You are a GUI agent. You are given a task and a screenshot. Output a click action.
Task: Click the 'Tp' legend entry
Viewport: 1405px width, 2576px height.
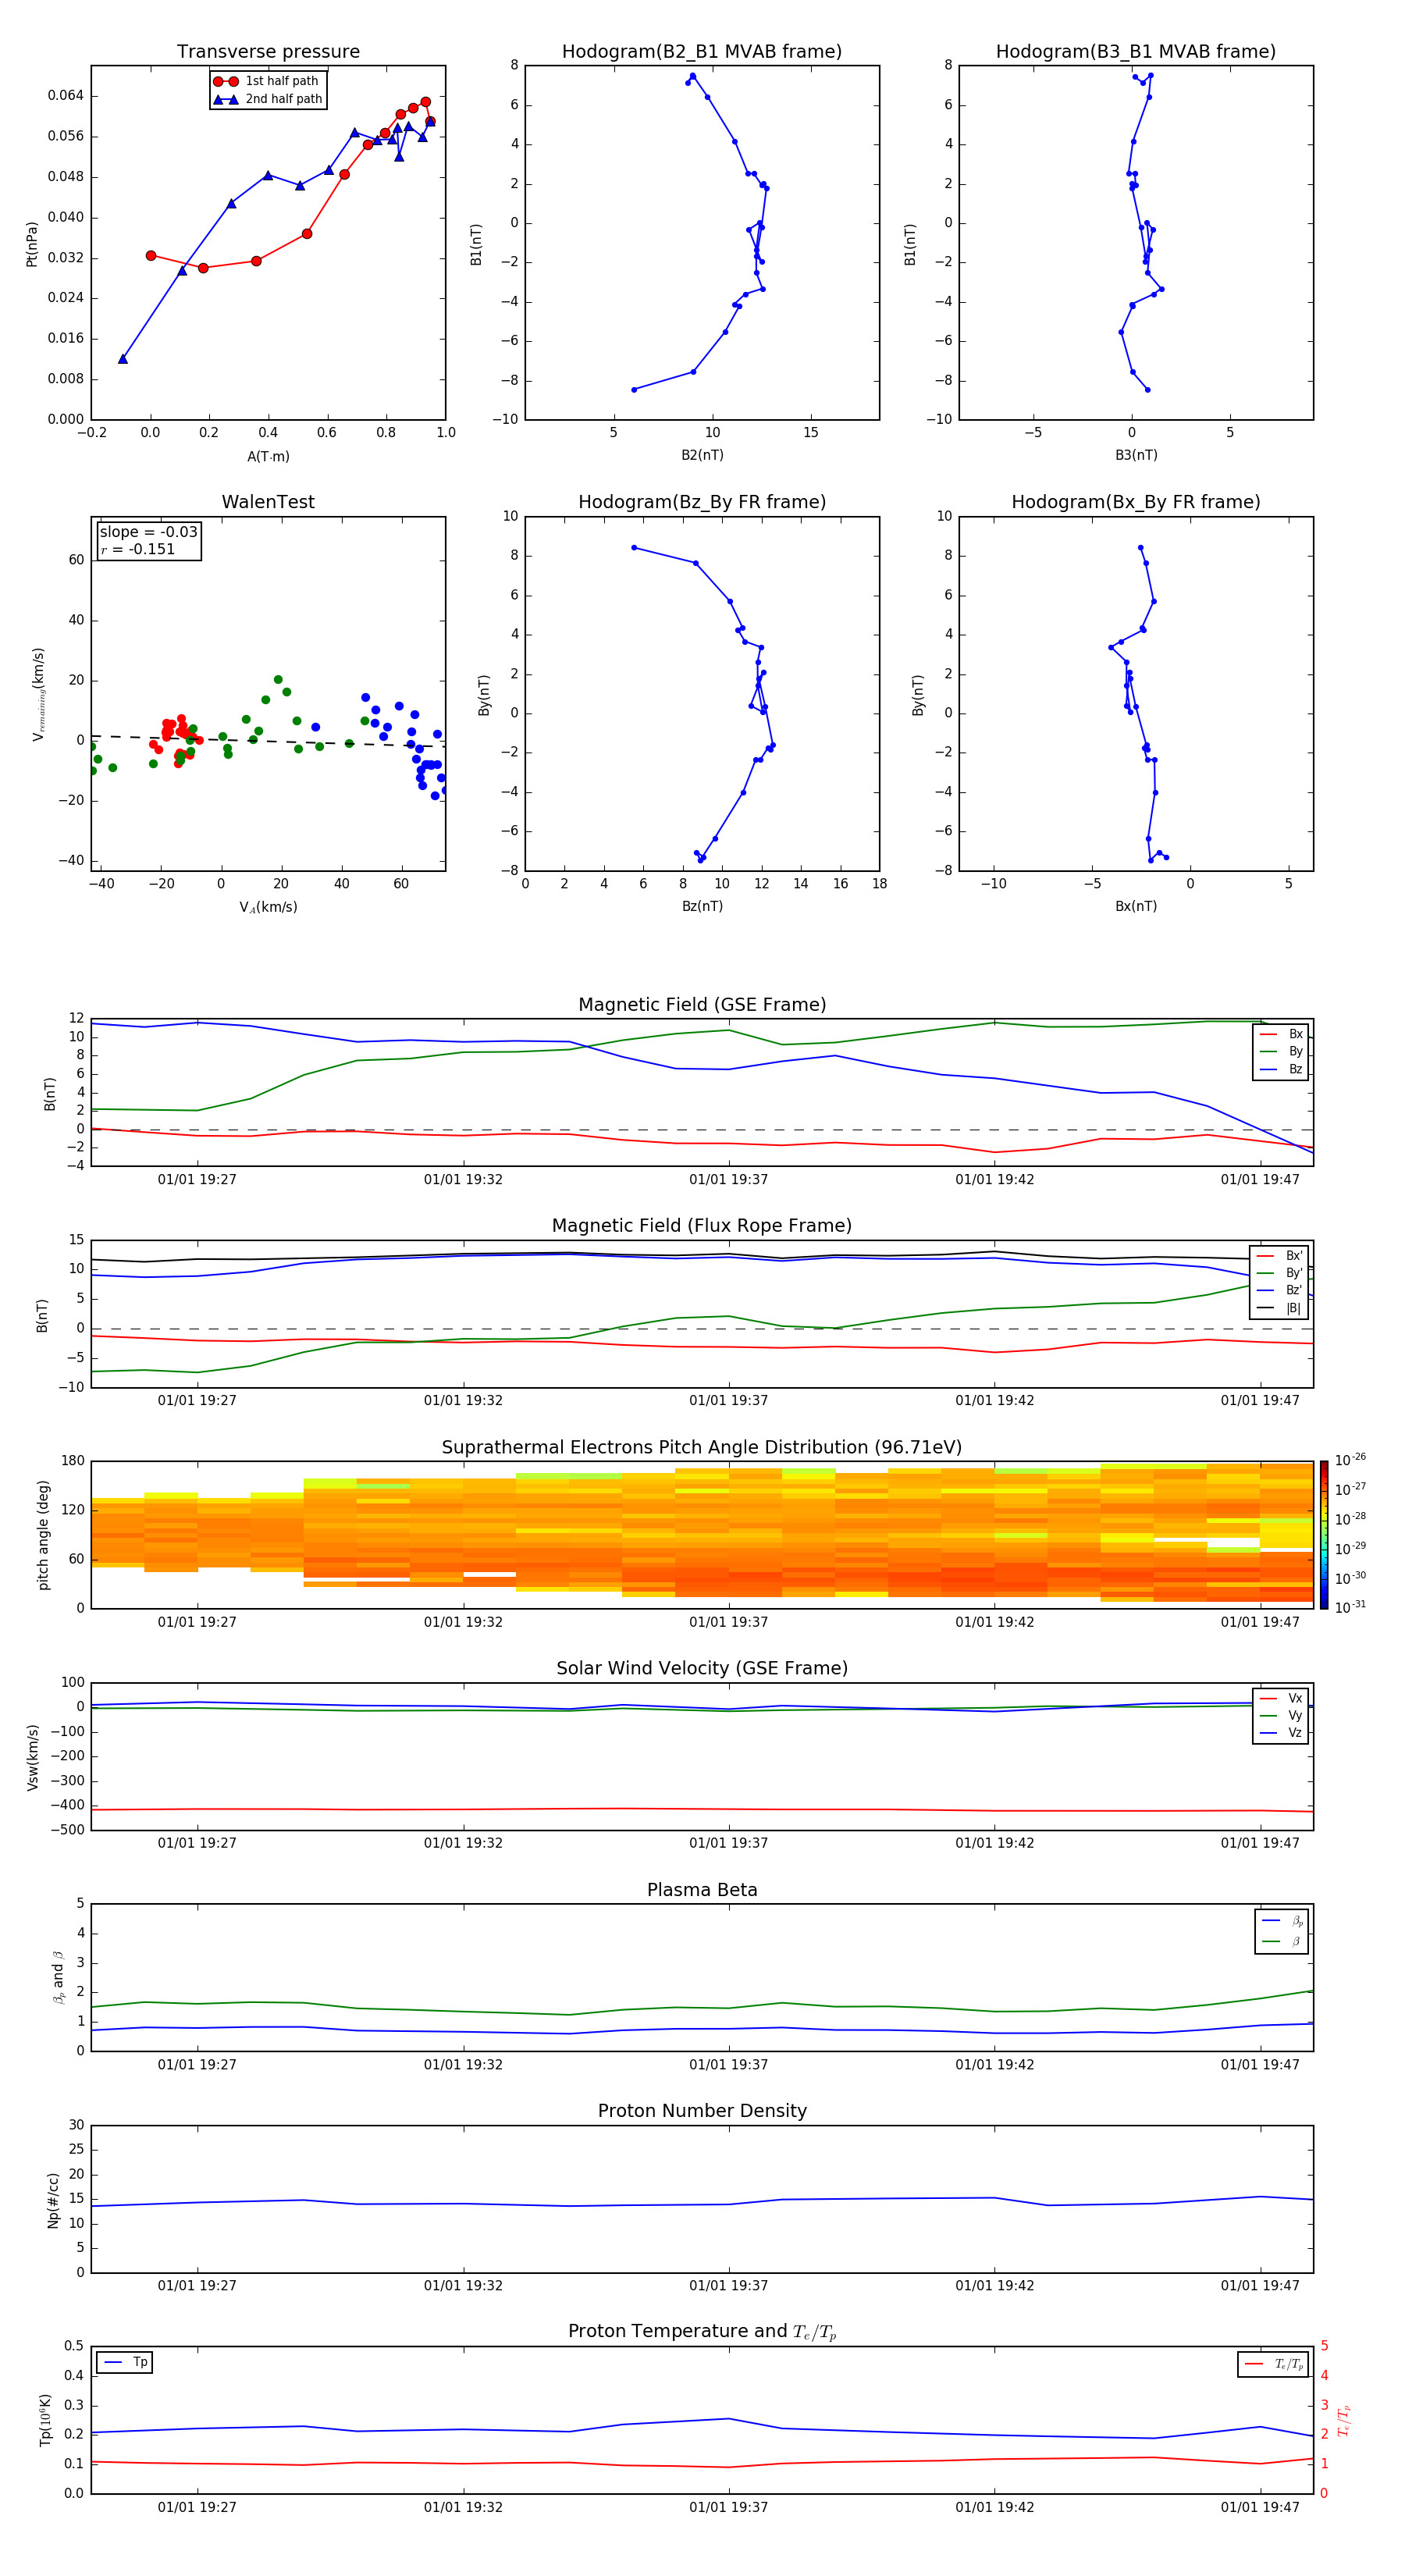click(x=125, y=2362)
